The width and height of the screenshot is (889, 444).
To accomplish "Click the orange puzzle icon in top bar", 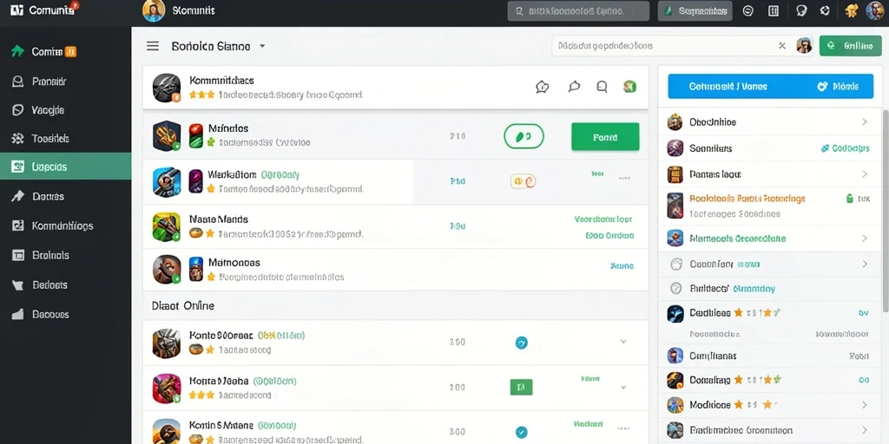I will pyautogui.click(x=851, y=10).
